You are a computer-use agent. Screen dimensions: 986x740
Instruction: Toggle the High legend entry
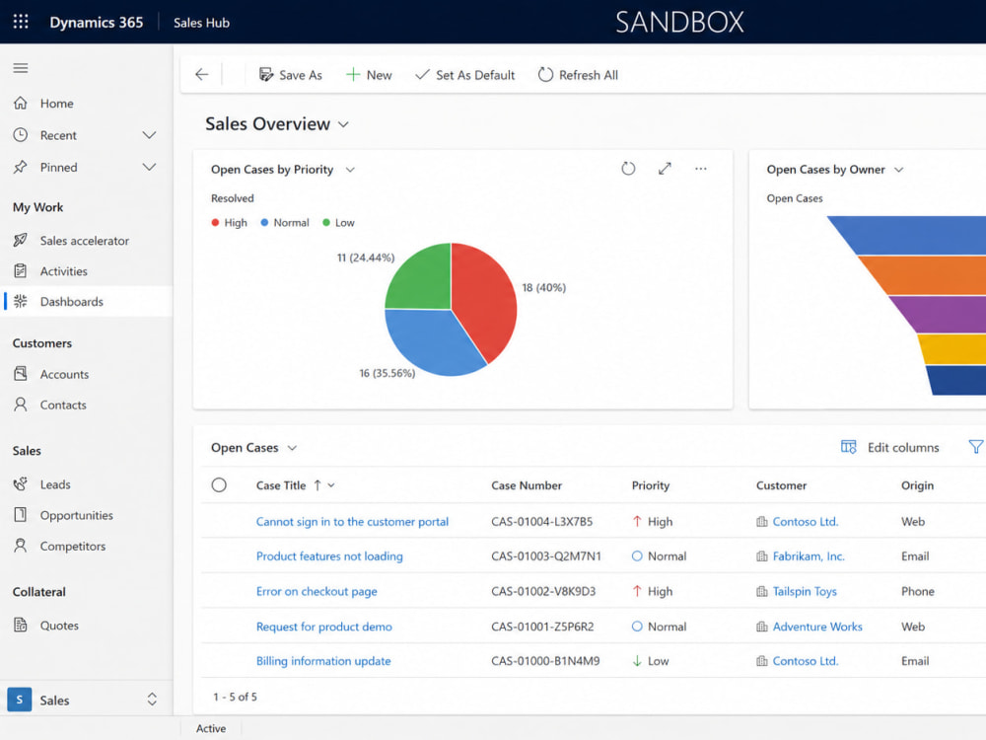(x=229, y=223)
